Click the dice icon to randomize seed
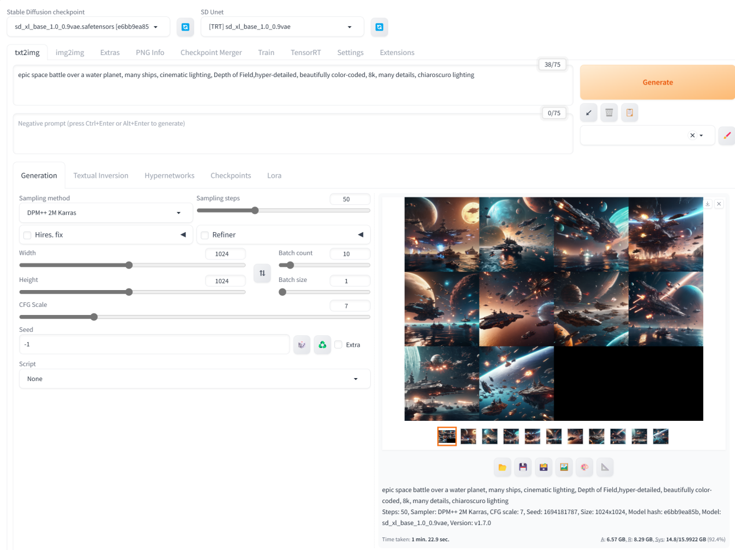Viewport: 735px width, 550px height. [x=302, y=344]
